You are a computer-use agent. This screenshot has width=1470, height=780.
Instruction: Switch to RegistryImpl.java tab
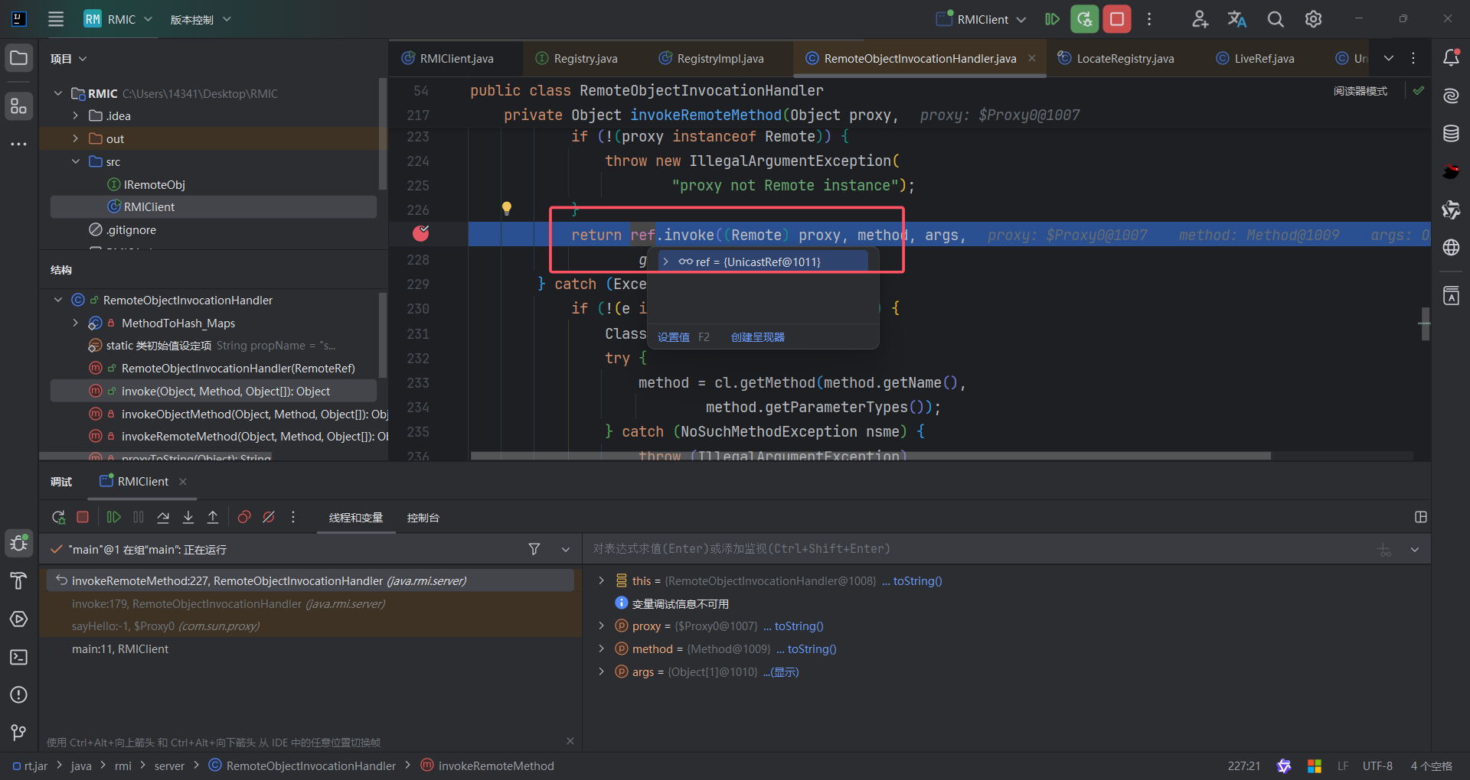click(x=711, y=58)
